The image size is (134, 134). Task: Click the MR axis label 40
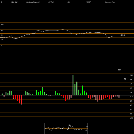pos(131,88)
